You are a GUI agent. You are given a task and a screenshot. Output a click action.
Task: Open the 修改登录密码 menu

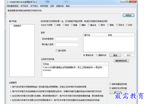[13, 6]
